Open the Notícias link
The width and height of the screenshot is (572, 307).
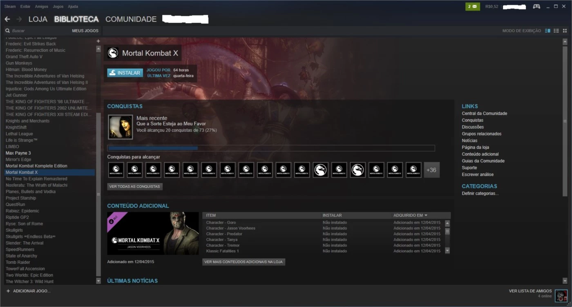point(469,140)
